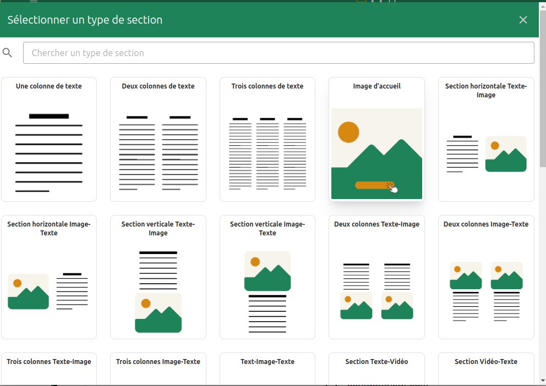Open the hamburger menu at top left
This screenshot has width=546, height=386.
(34, 2)
